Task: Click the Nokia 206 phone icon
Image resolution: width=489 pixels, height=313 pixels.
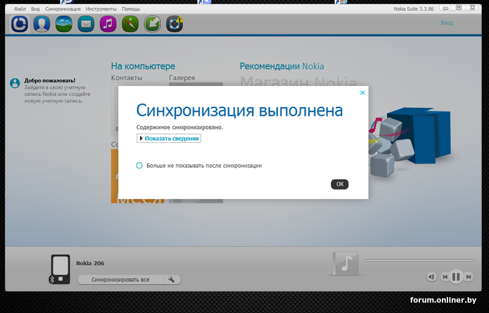Action: point(60,269)
